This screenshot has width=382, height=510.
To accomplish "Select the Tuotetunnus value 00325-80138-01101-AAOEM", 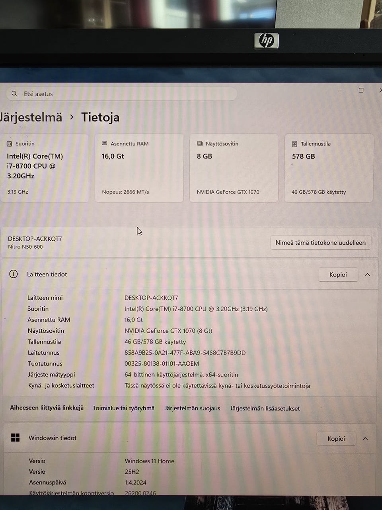I will click(x=162, y=363).
